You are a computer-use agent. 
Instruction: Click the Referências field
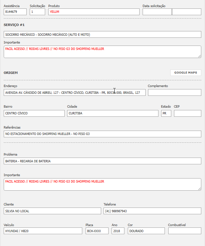click(102, 134)
